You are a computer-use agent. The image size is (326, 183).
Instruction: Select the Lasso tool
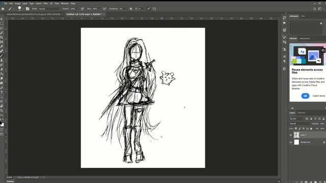point(2,28)
